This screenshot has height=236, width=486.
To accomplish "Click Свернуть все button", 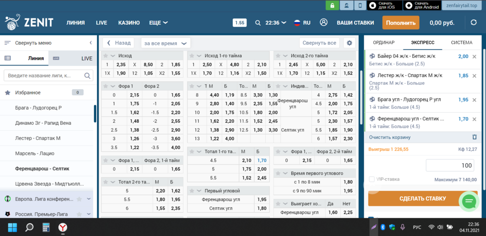I will point(319,43).
